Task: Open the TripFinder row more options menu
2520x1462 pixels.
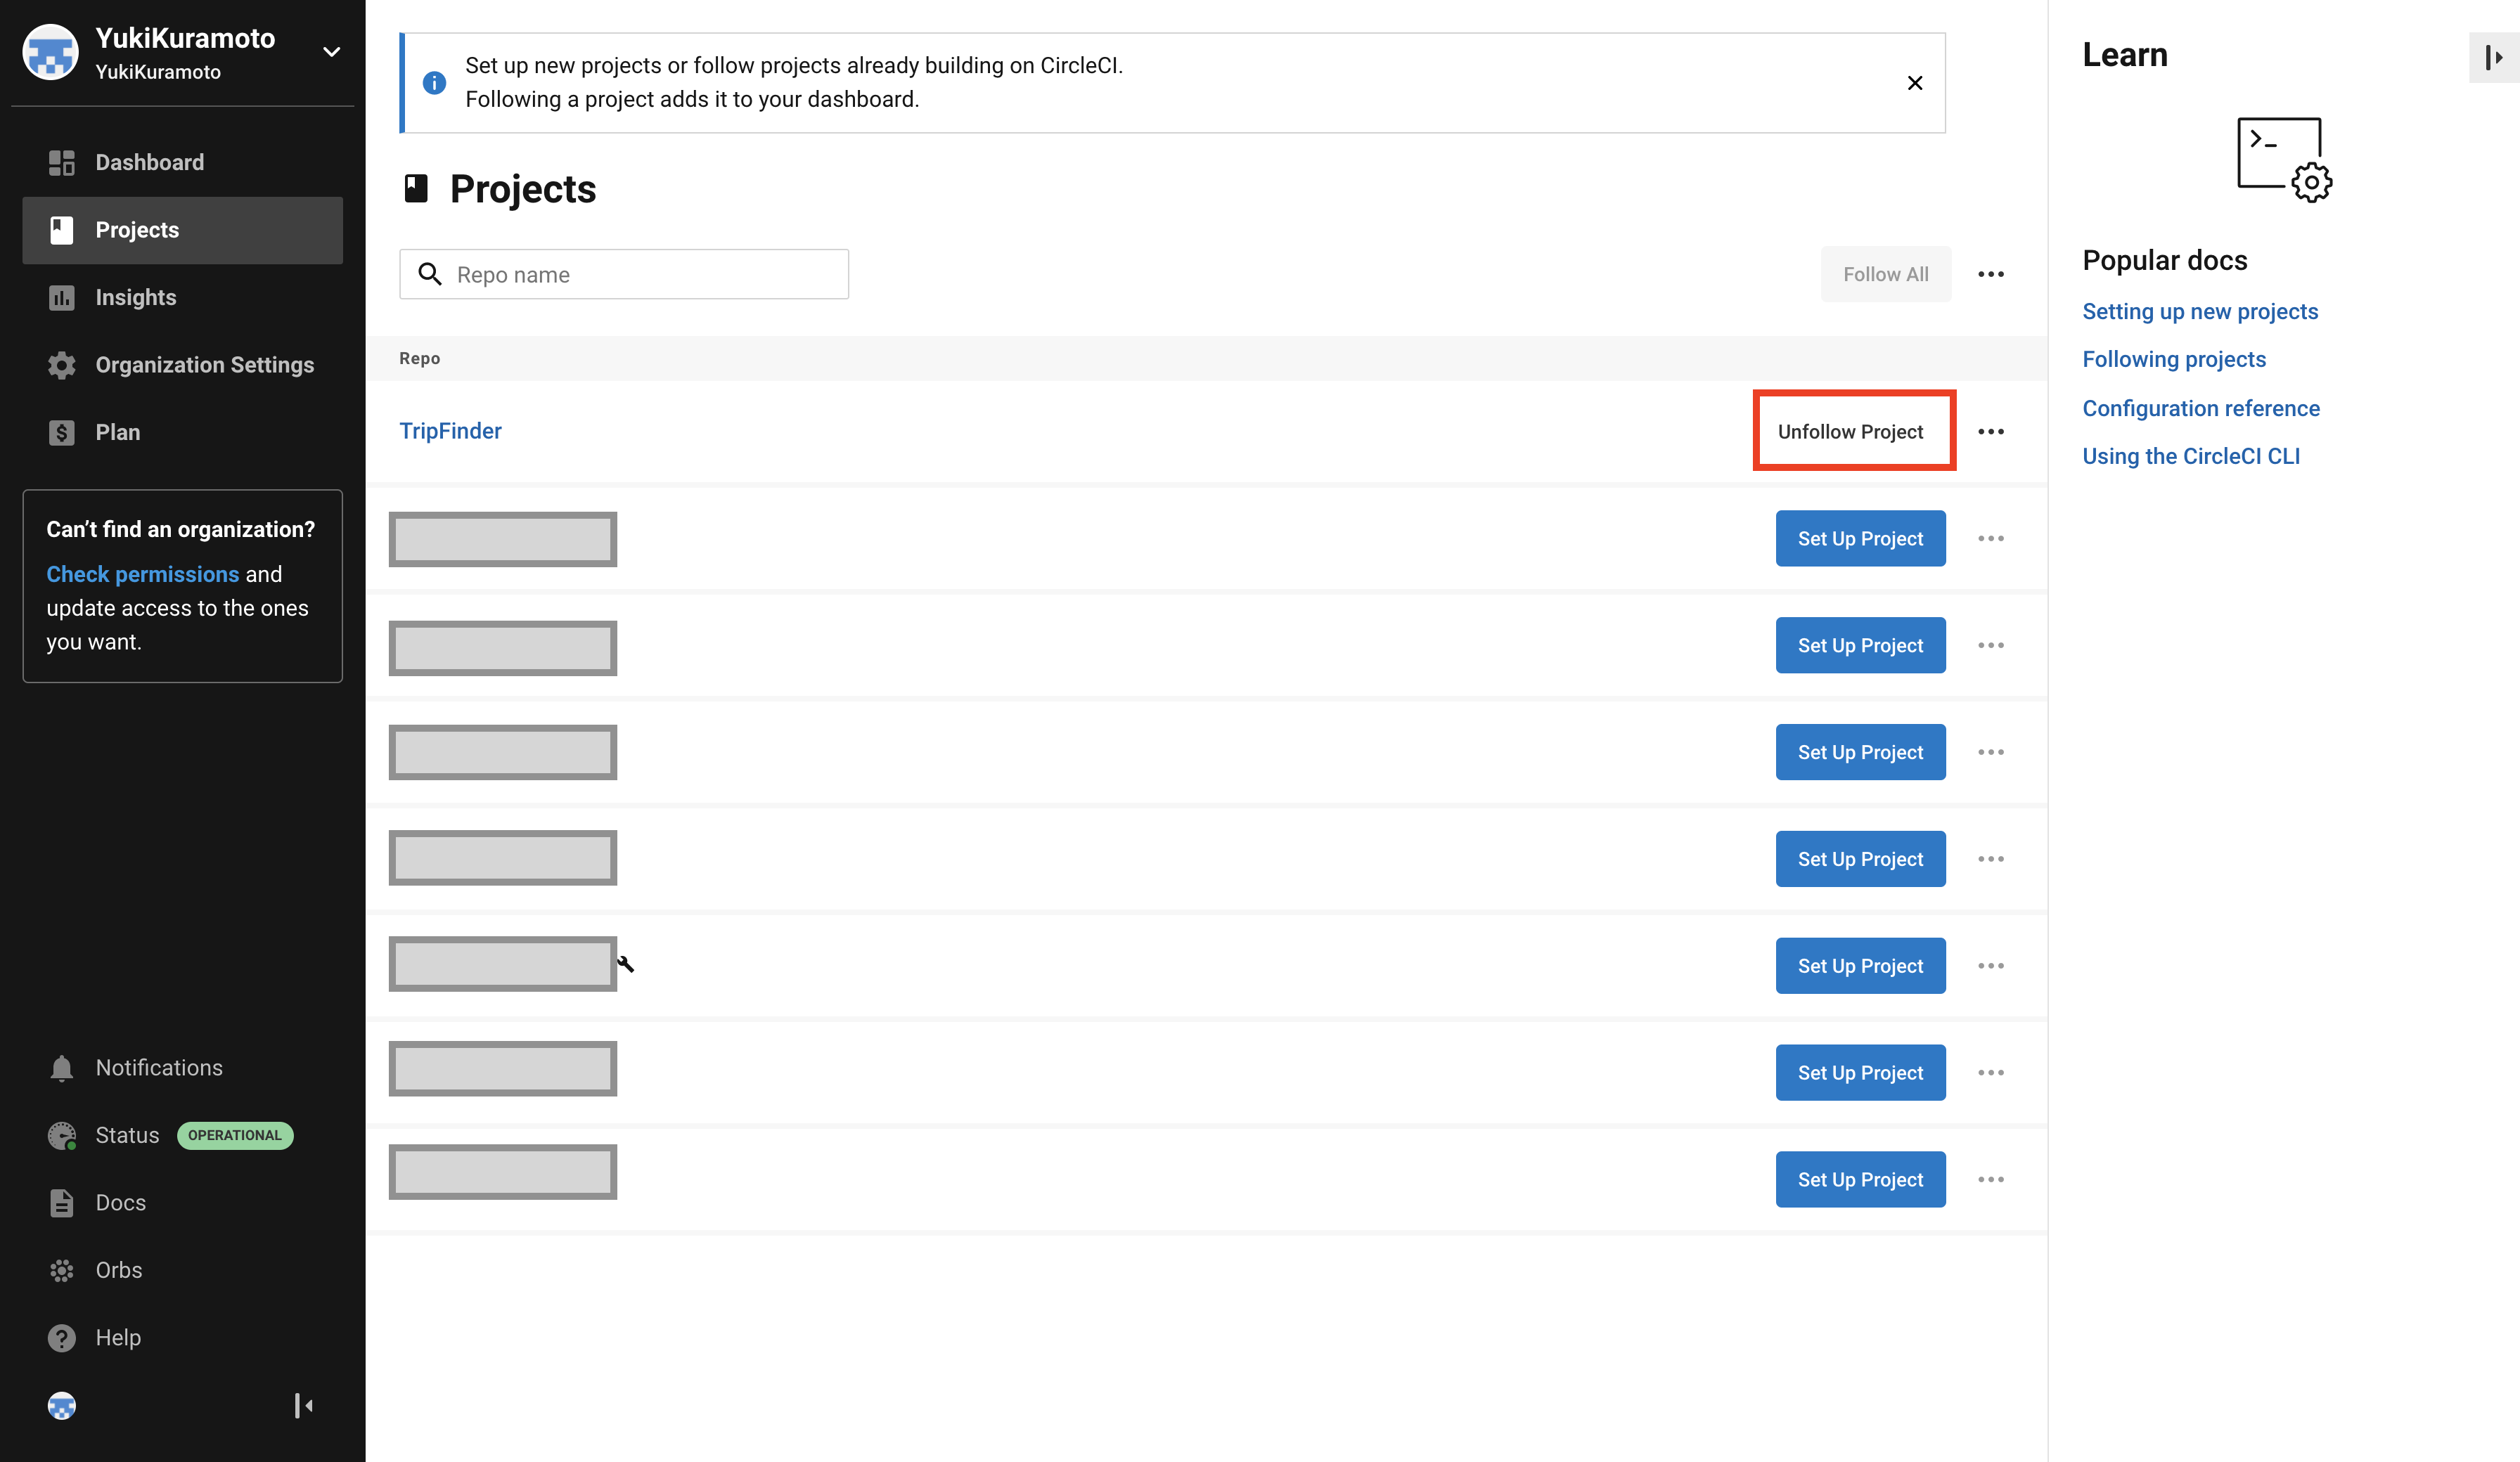Action: 1990,431
